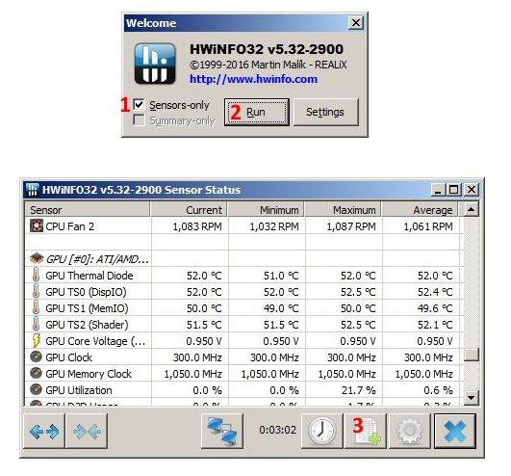Click the vertical scrollbar thumb in sensor list

471,355
